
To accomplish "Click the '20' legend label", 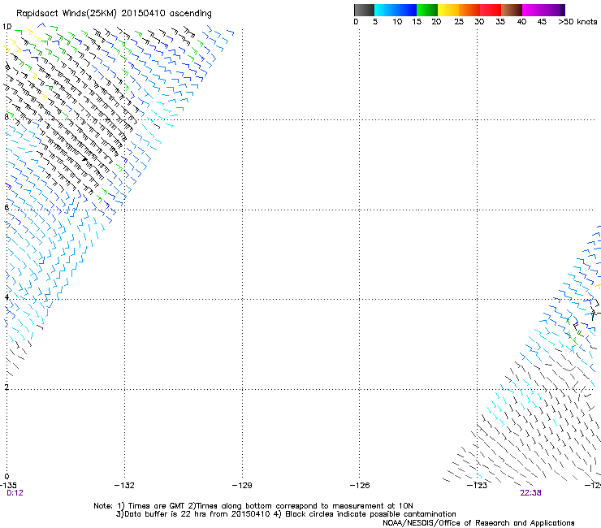I will (x=436, y=22).
